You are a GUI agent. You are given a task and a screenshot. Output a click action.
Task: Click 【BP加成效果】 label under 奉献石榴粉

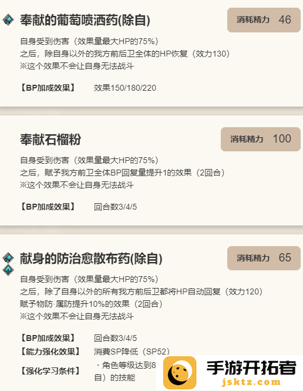click(x=48, y=207)
